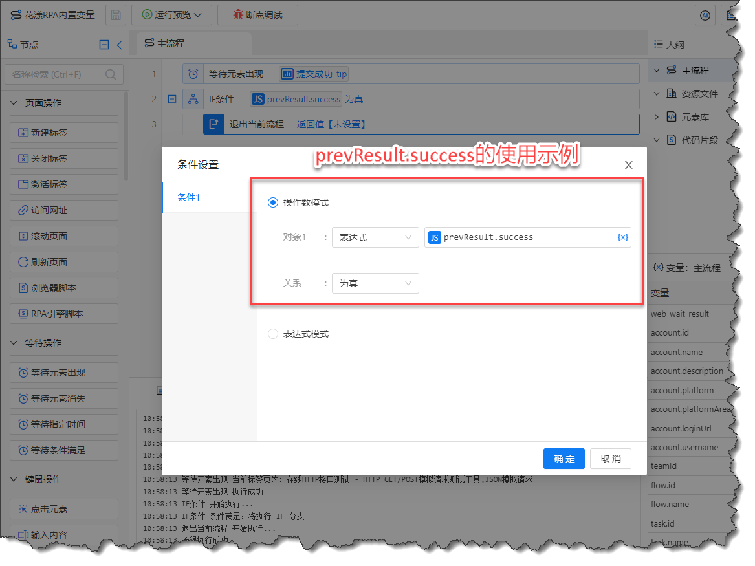Open the 表达式 type dropdown
755x566 pixels.
pos(375,237)
